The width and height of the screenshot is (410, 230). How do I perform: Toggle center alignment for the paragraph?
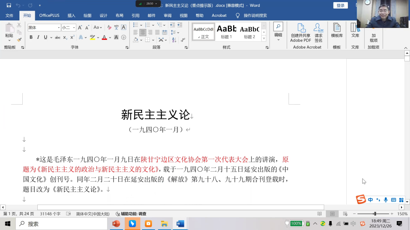pyautogui.click(x=143, y=32)
